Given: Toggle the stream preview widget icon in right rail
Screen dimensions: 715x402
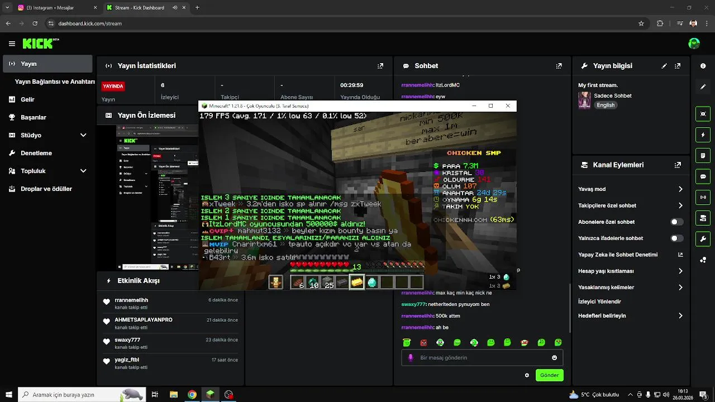Looking at the screenshot, I should coord(703,114).
